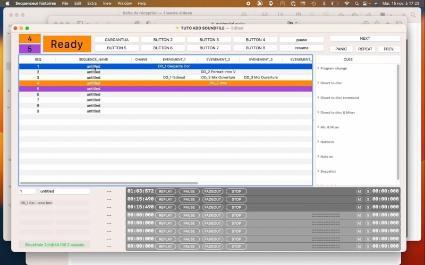Click the BlackHole 2ch@44100 2 outputs label
This screenshot has height=265, width=425.
[x=55, y=245]
